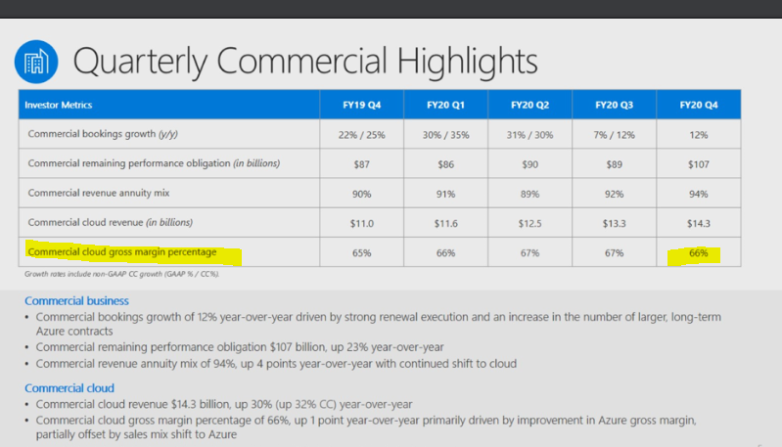Click the '$87' performance obligation cell

361,164
